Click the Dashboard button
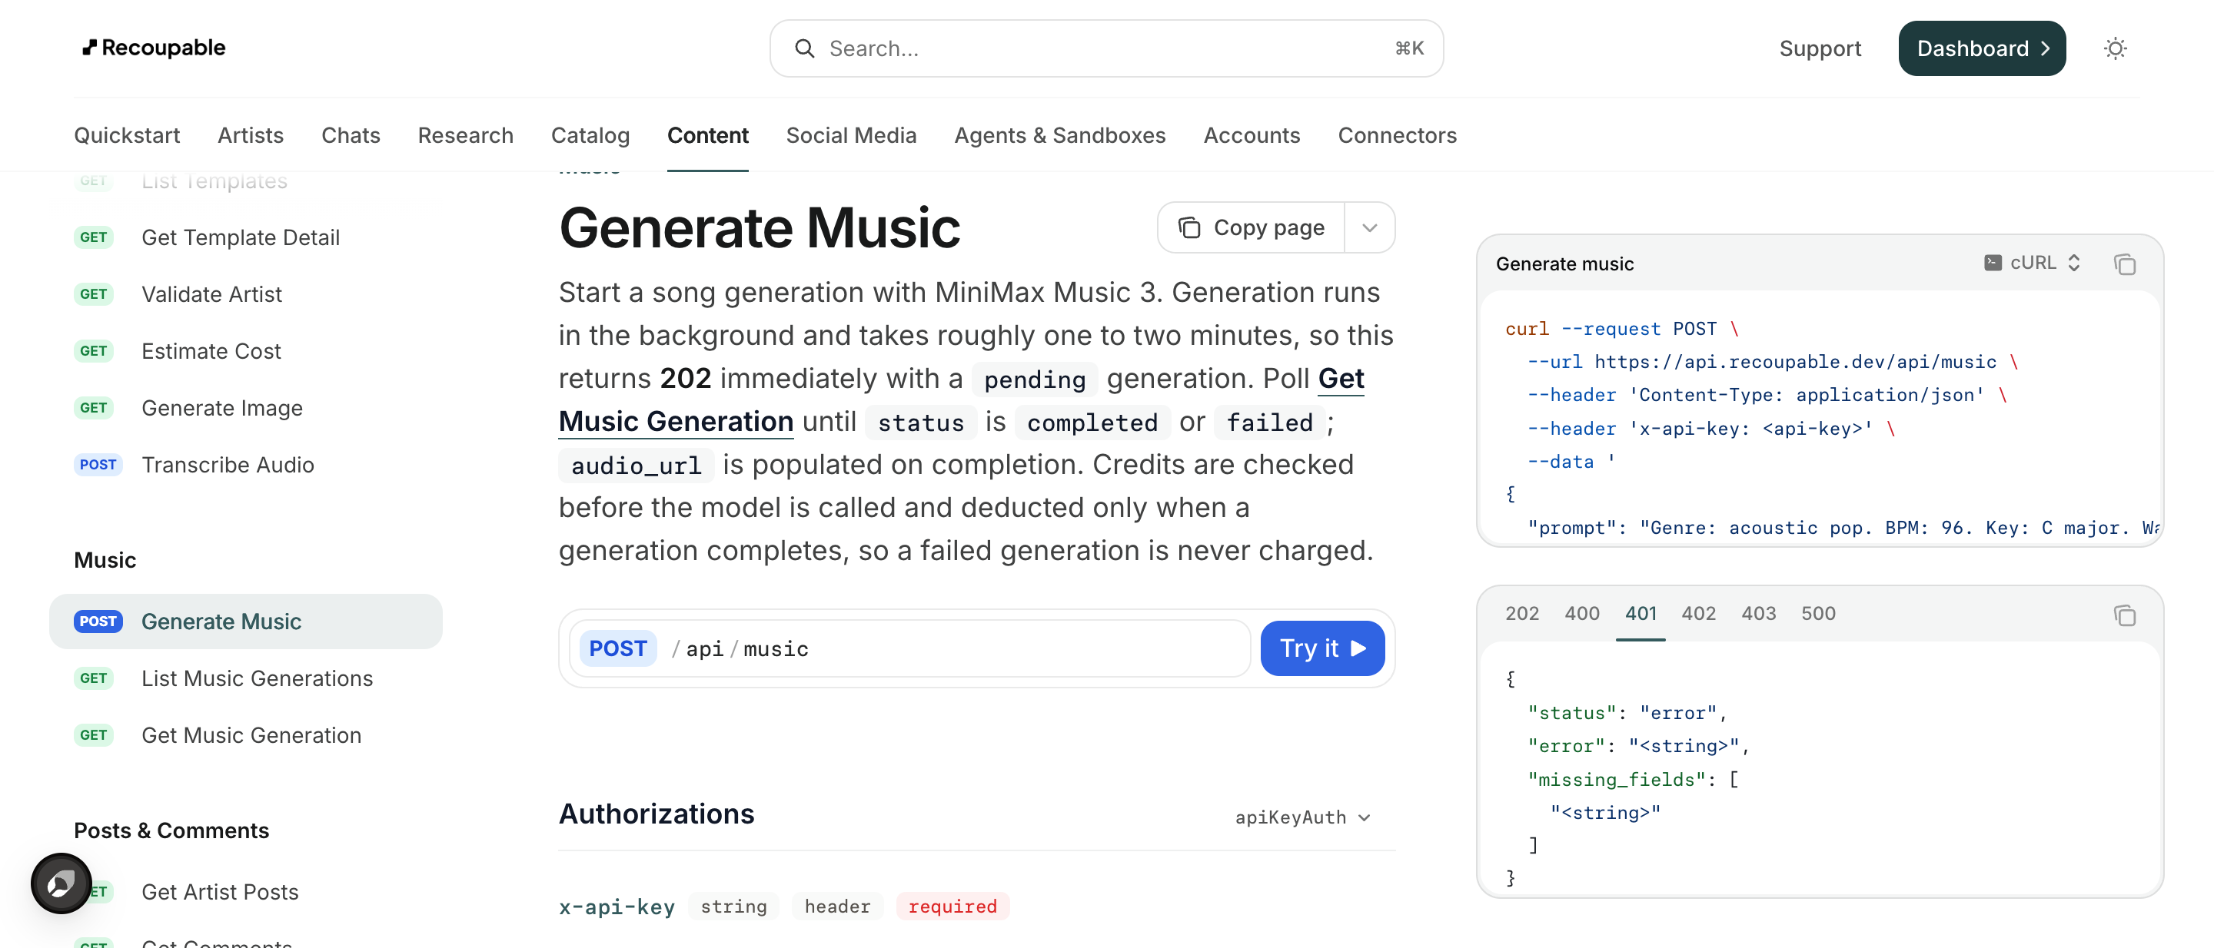The height and width of the screenshot is (948, 2214). pyautogui.click(x=1982, y=49)
